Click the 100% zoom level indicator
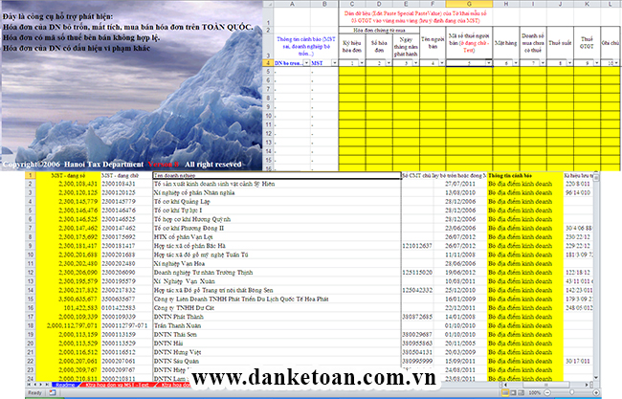The image size is (622, 399). 534,392
